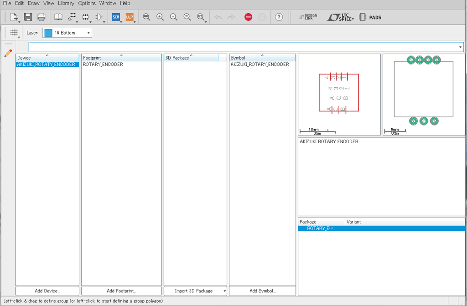Open the library table of contents book icon
The image size is (467, 306).
[x=58, y=17]
